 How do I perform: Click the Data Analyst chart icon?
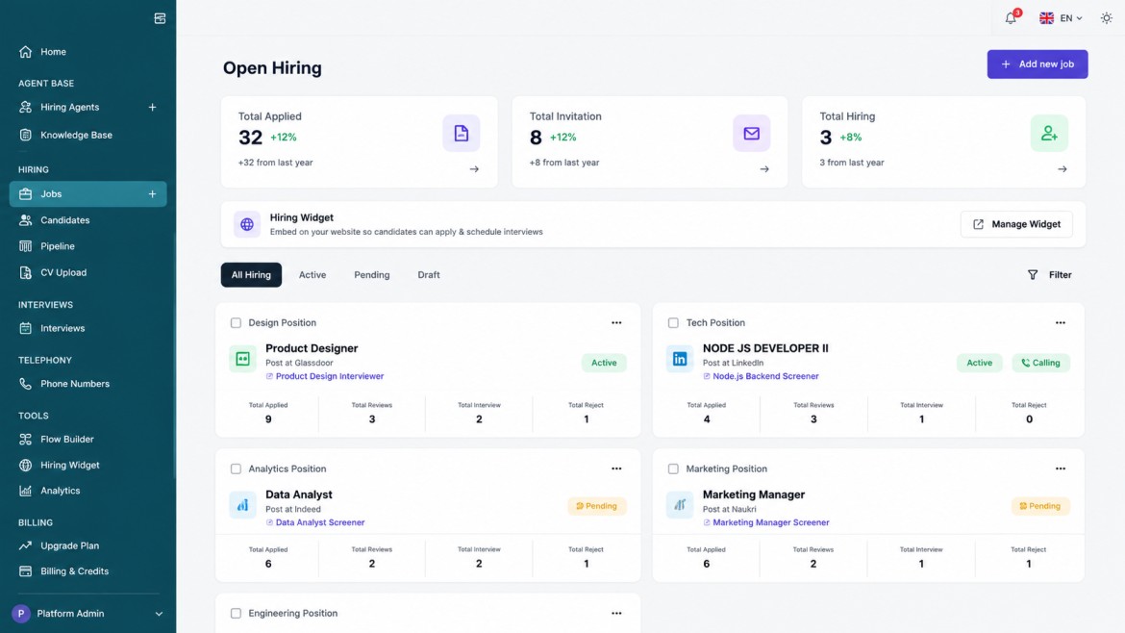coord(242,504)
